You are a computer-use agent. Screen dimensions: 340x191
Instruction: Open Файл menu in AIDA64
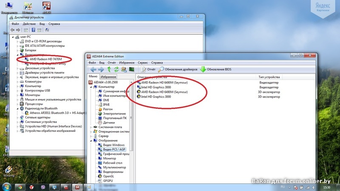(92, 63)
